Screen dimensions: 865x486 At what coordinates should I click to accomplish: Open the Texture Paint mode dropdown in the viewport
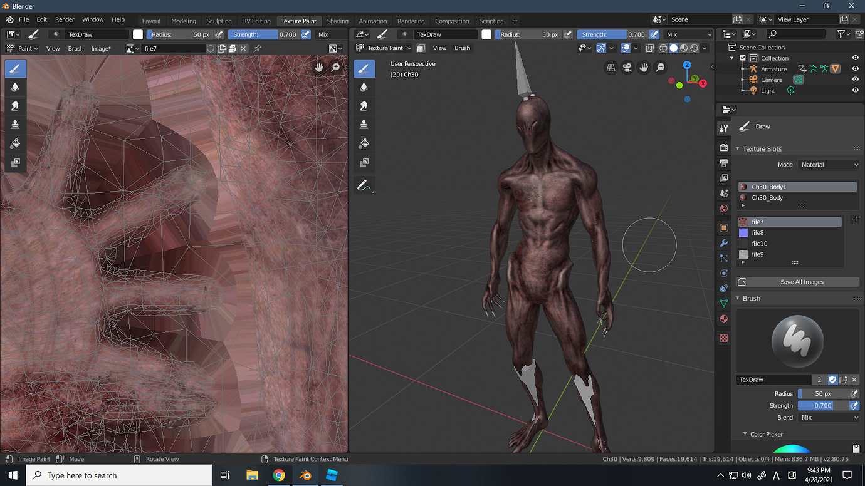(384, 48)
